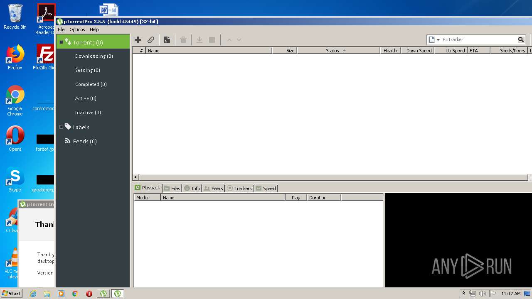Click the horizontal scrollbar left arrow
Screen dimensions: 532x299
point(135,177)
